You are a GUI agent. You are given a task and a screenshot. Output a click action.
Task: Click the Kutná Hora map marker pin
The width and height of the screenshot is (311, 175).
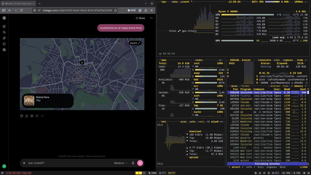pos(82,62)
